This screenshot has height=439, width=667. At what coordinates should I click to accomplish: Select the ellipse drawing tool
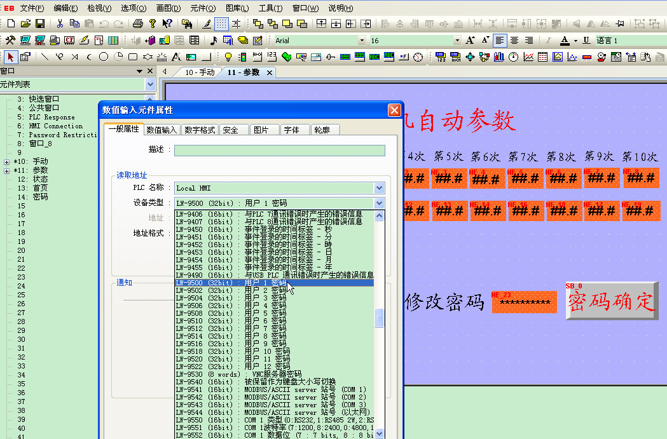pos(103,57)
